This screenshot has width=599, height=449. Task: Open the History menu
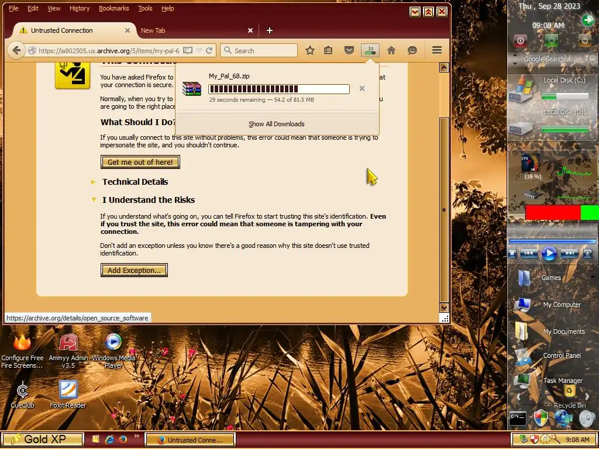coord(80,8)
